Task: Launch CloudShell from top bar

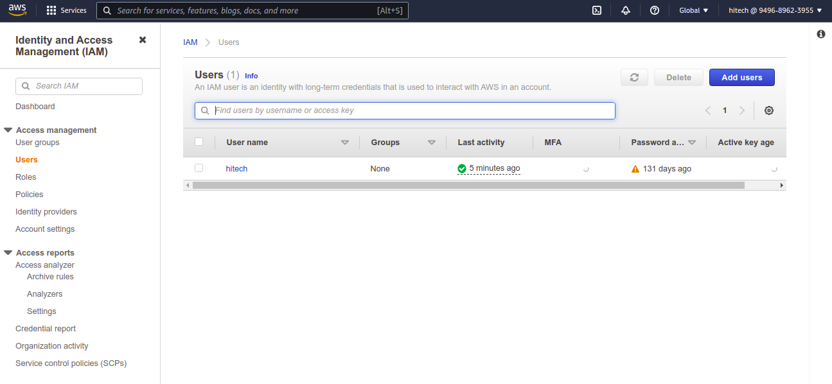Action: 597,10
